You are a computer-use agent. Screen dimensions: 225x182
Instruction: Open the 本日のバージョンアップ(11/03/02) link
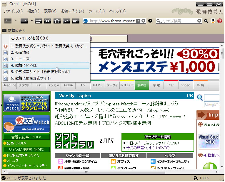click(x=153, y=143)
